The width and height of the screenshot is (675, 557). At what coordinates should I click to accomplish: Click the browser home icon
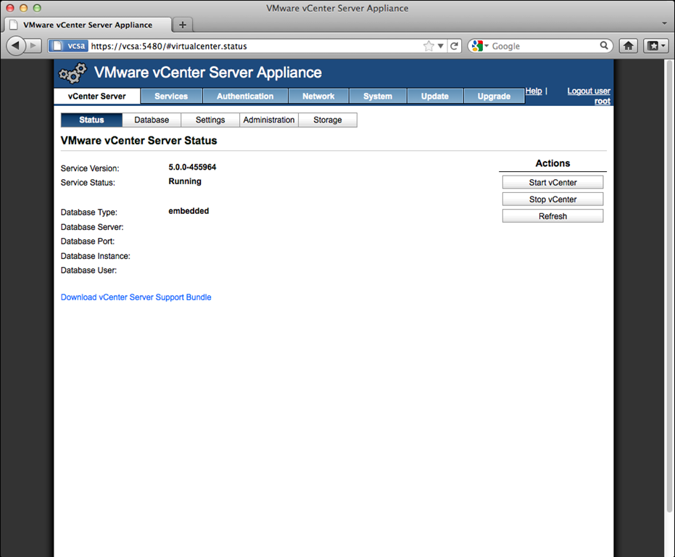pyautogui.click(x=628, y=46)
